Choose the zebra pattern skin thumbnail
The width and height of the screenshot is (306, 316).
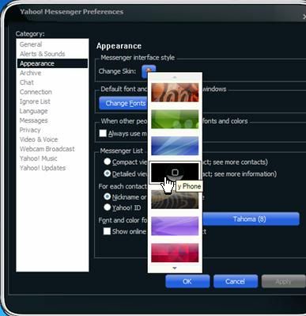click(x=175, y=200)
